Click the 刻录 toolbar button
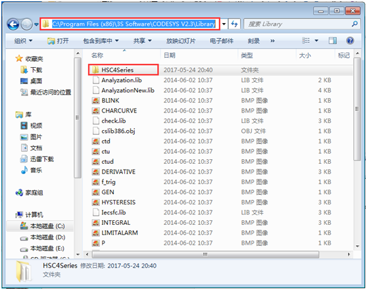This screenshot has height=290, width=367. coord(253,41)
